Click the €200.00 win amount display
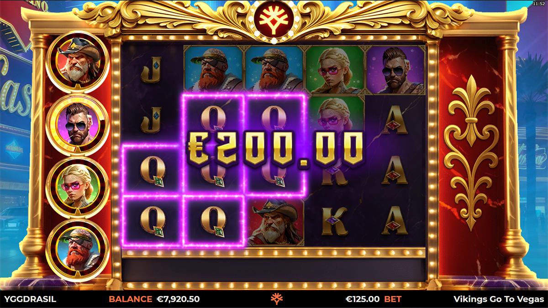The image size is (548, 308). pyautogui.click(x=275, y=148)
